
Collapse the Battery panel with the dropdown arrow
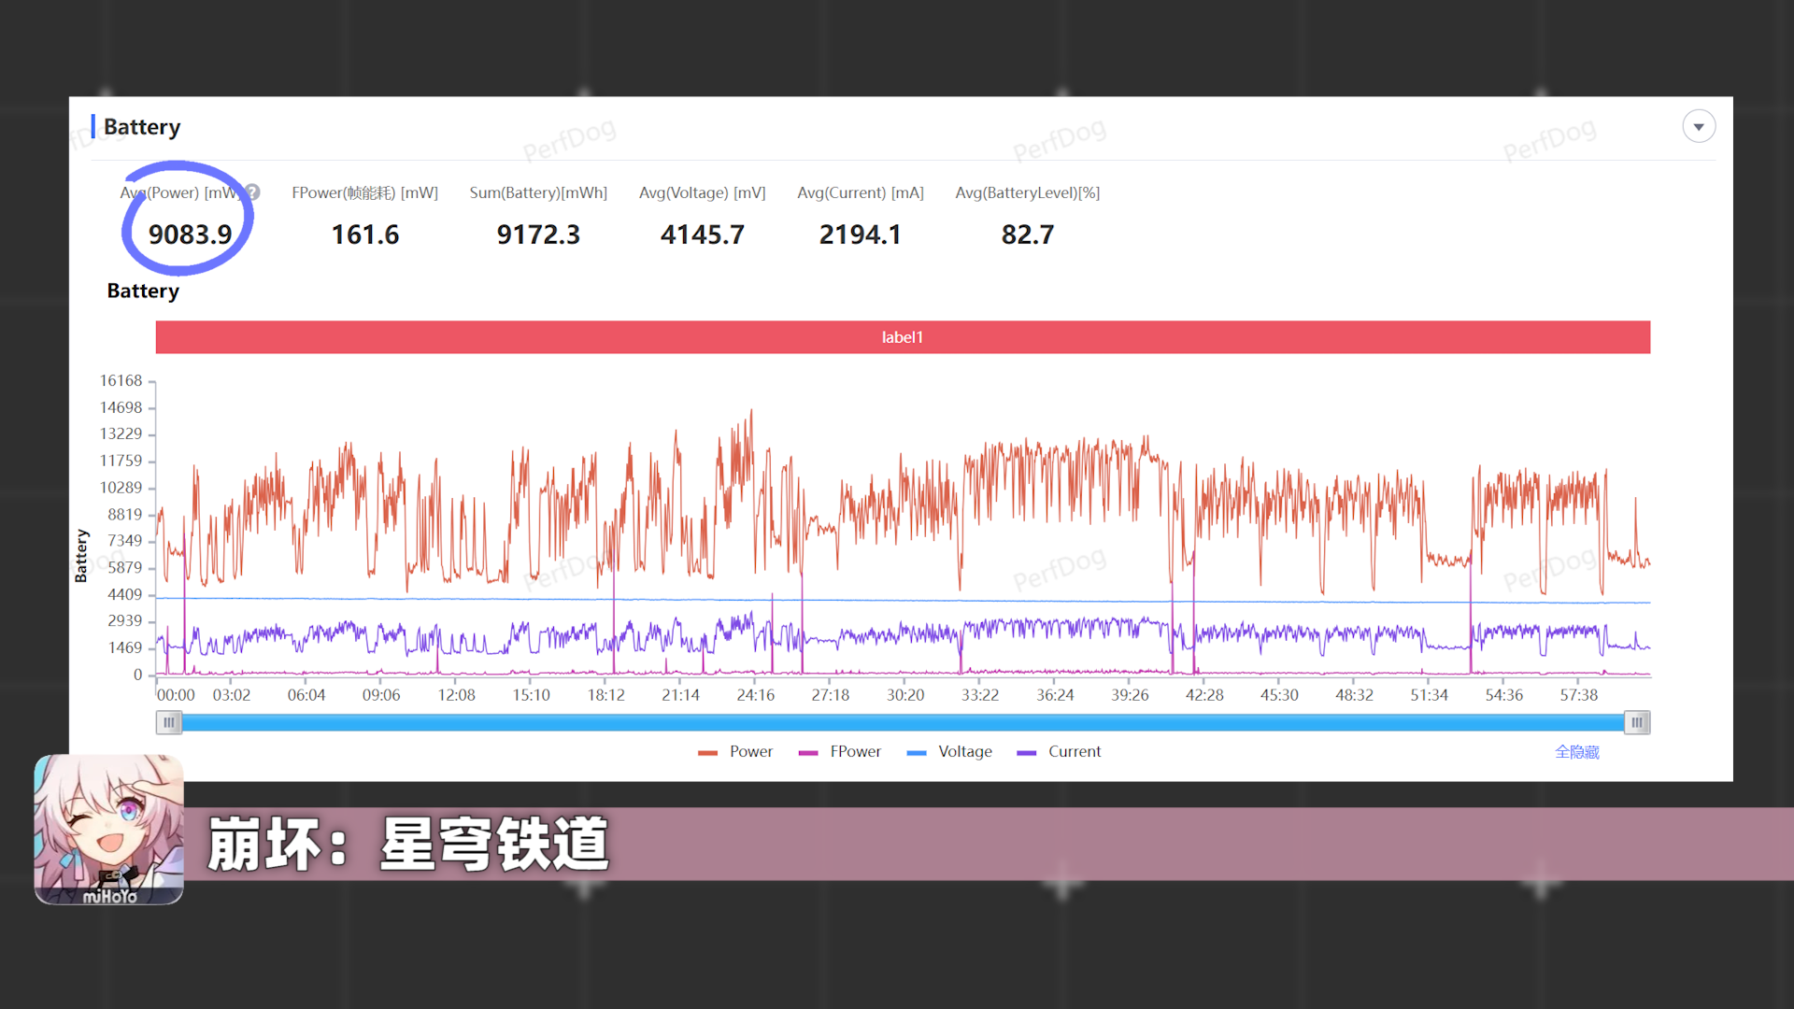pyautogui.click(x=1699, y=126)
